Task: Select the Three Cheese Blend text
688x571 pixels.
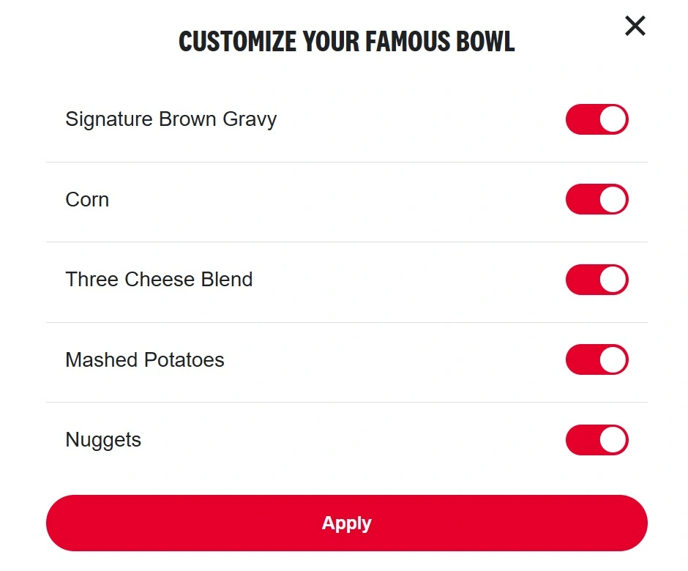Action: (x=159, y=279)
